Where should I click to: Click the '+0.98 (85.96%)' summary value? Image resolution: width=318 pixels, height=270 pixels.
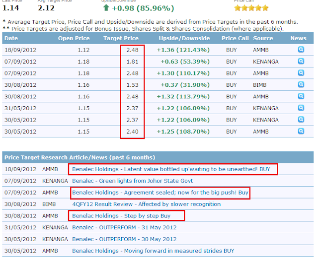click(x=143, y=8)
